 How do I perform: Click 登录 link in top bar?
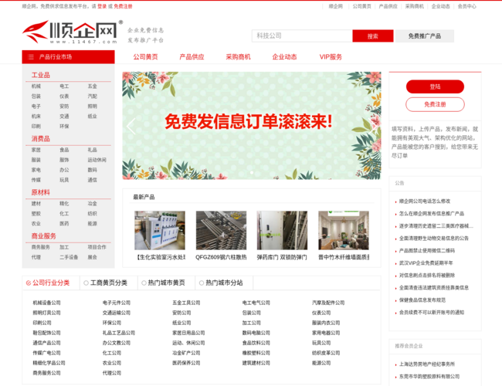click(102, 6)
